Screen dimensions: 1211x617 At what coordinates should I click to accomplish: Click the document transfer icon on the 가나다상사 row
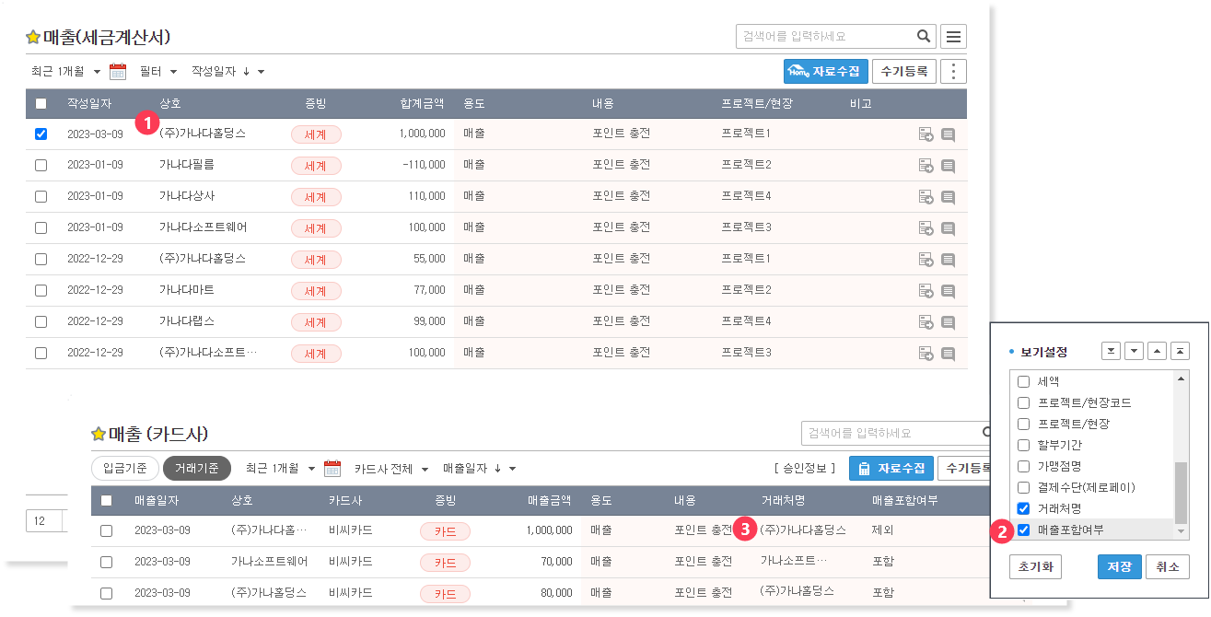926,197
